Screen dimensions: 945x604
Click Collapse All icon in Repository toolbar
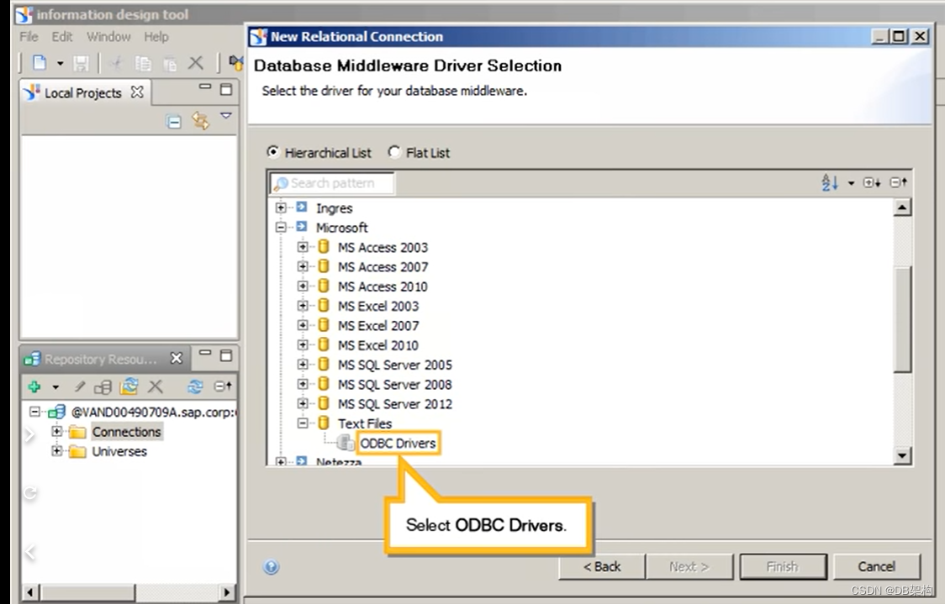223,386
